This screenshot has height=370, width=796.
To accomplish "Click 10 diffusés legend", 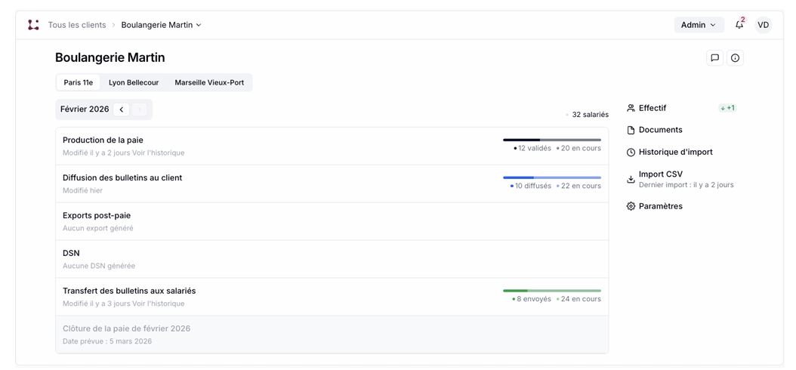I will (x=530, y=187).
